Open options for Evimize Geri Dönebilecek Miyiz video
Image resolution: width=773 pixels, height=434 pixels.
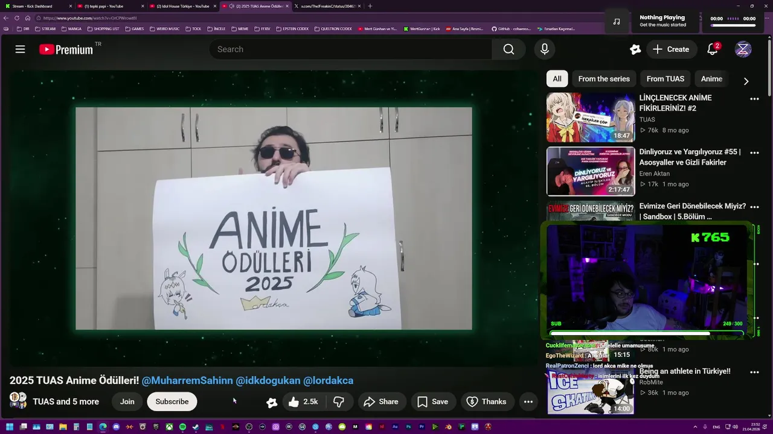click(x=754, y=207)
